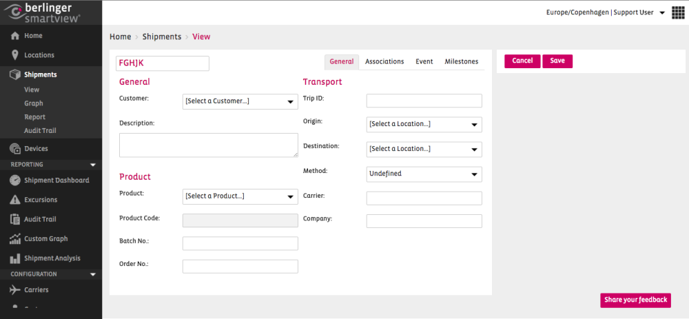
Task: Click into the Trip ID field
Action: (424, 101)
